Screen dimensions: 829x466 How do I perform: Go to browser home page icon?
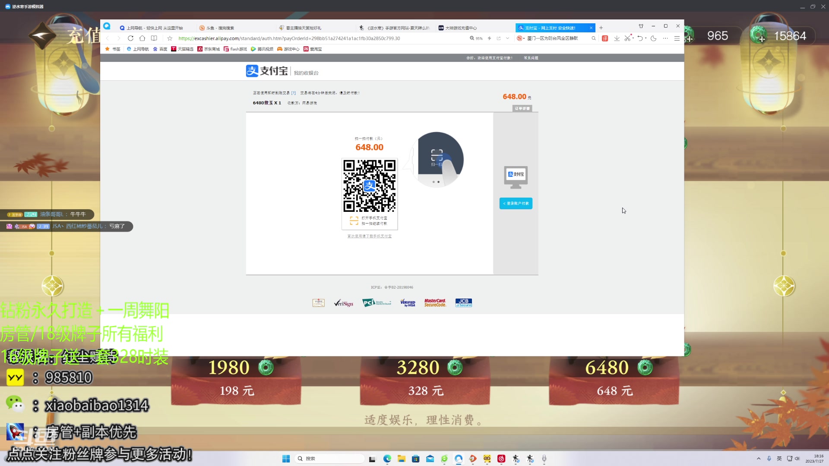142,38
